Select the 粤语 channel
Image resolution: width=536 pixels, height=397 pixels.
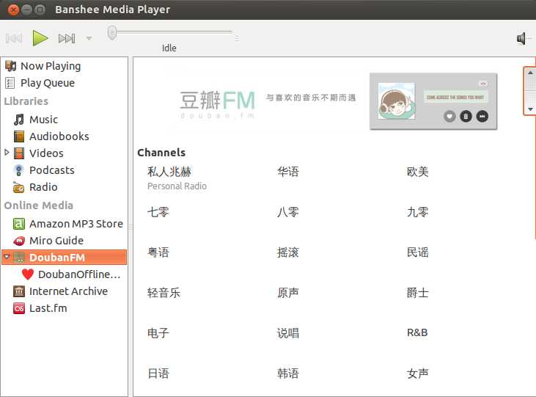[x=158, y=252]
